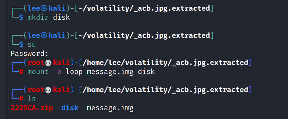
Task: Click the mkdir command text
Action: click(38, 18)
